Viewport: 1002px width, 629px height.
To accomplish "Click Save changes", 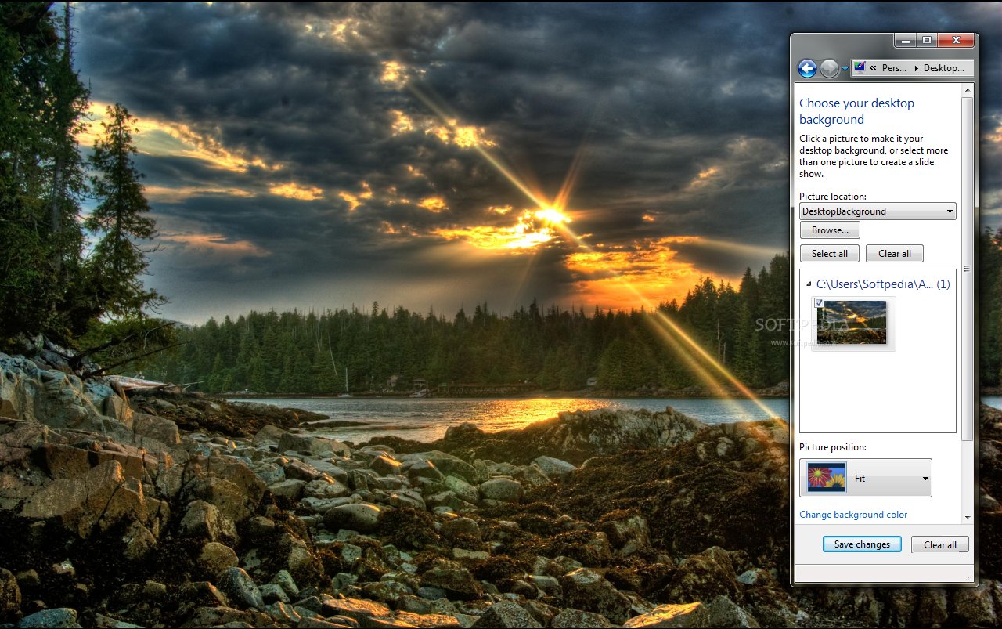I will point(862,544).
